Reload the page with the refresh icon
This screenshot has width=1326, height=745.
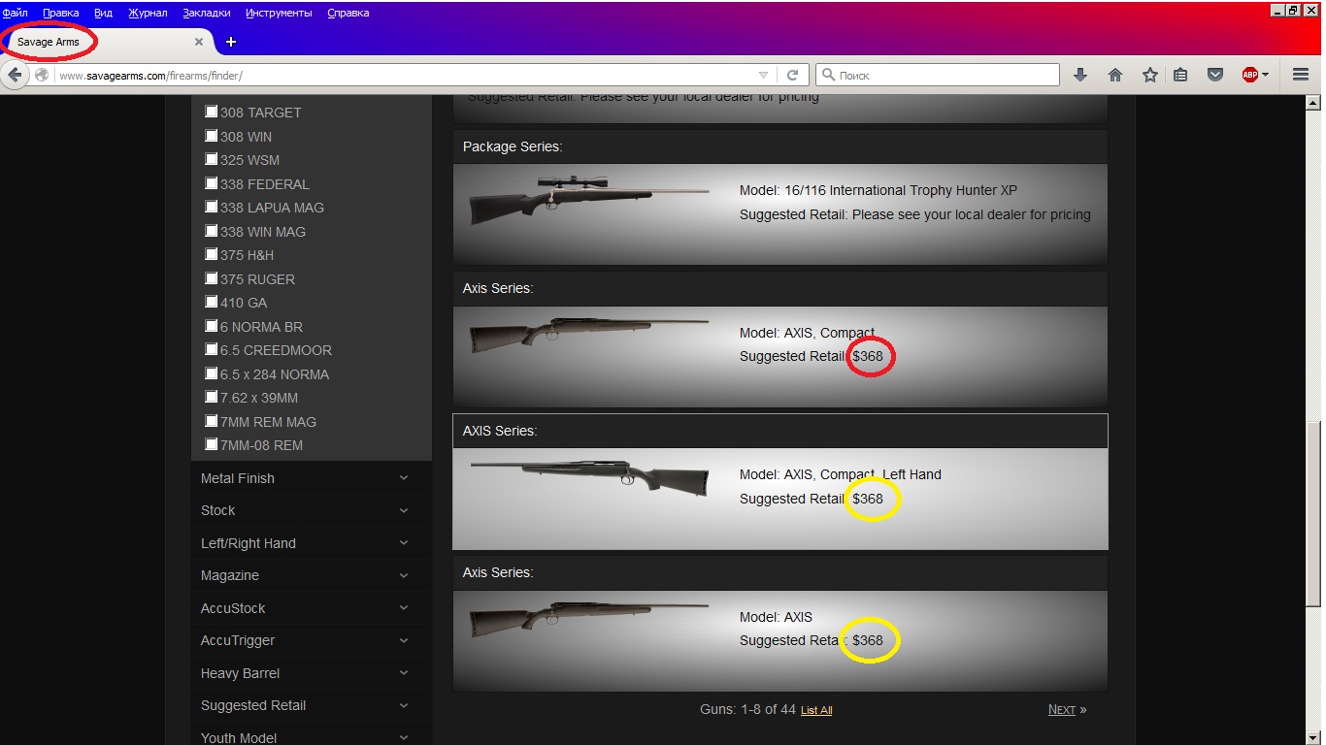792,75
